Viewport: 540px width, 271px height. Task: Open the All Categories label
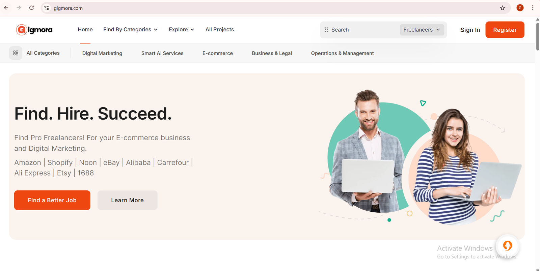click(43, 53)
